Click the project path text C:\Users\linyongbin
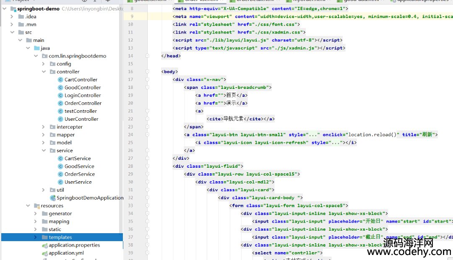Viewport: 453px width, 260px height. click(92, 9)
